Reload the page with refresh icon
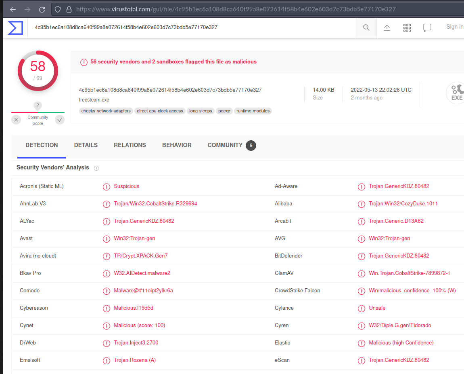This screenshot has width=464, height=374. click(x=42, y=9)
